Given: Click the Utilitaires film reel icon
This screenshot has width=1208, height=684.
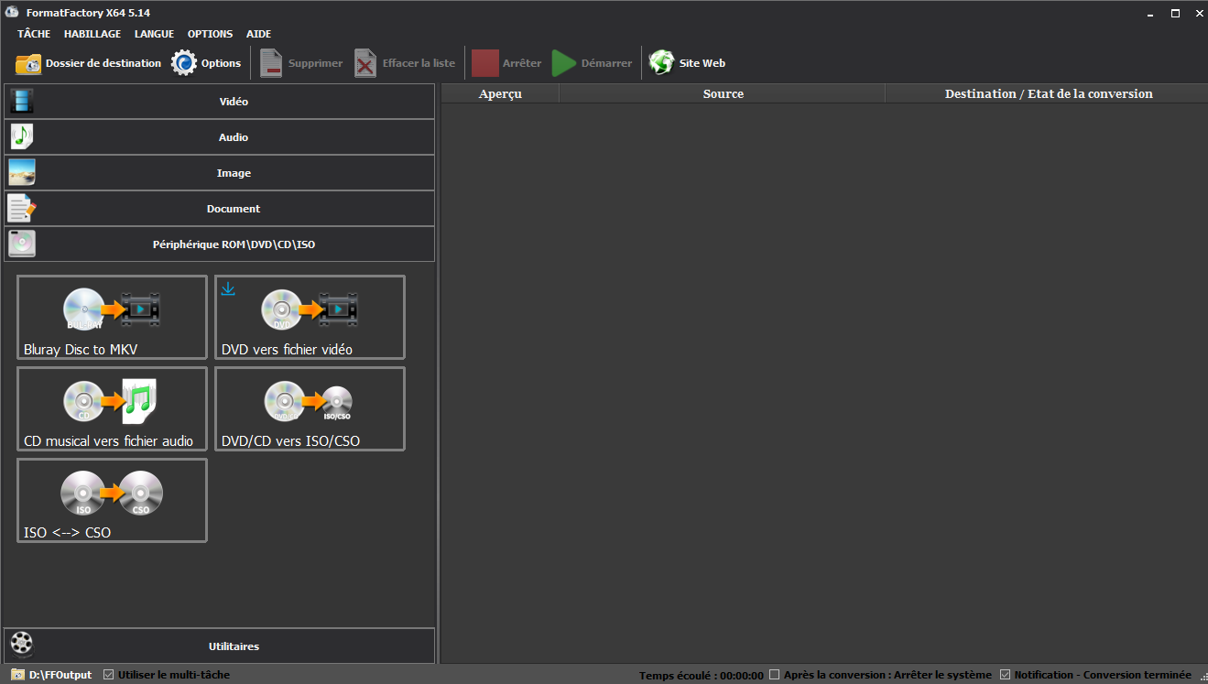Looking at the screenshot, I should tap(22, 646).
